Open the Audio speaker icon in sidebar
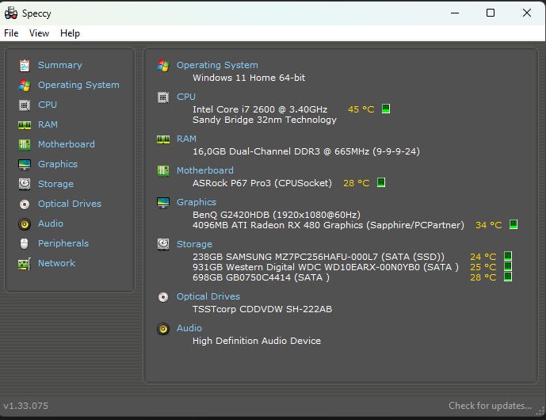This screenshot has width=546, height=420. tap(24, 223)
